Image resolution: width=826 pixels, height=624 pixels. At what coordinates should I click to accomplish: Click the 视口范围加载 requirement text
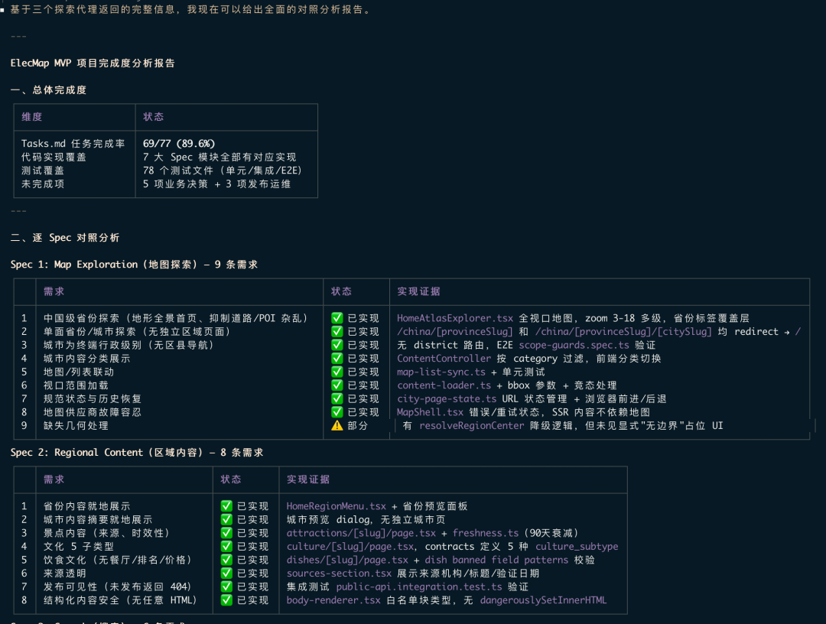pos(76,385)
